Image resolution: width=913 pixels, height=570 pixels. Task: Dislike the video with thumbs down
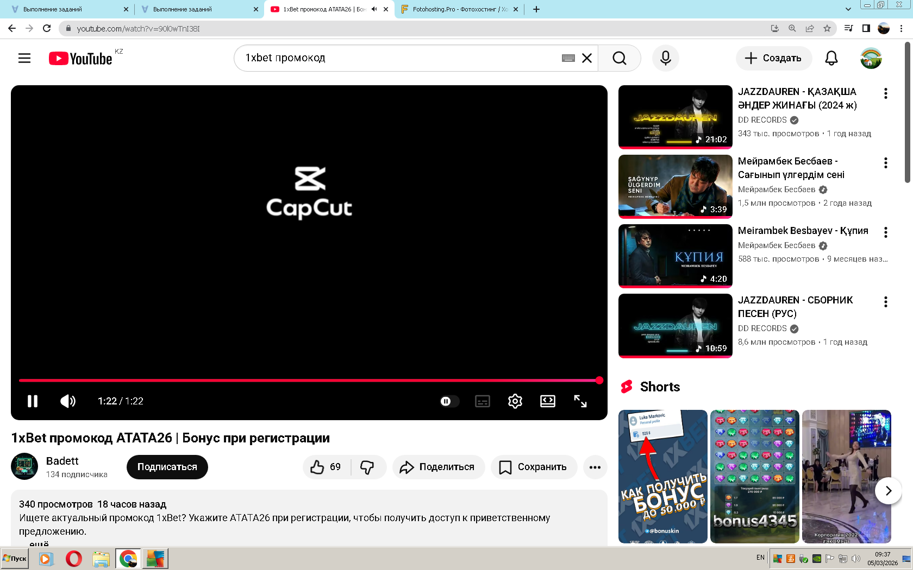368,467
